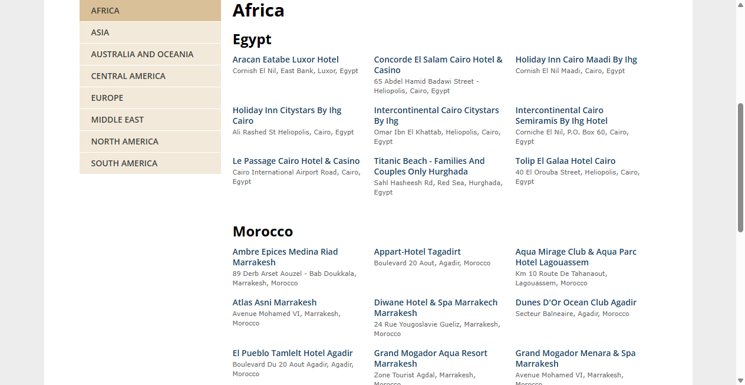The height and width of the screenshot is (385, 745).
Task: Click address Ali Rashed St Heliopolis
Action: pyautogui.click(x=293, y=132)
